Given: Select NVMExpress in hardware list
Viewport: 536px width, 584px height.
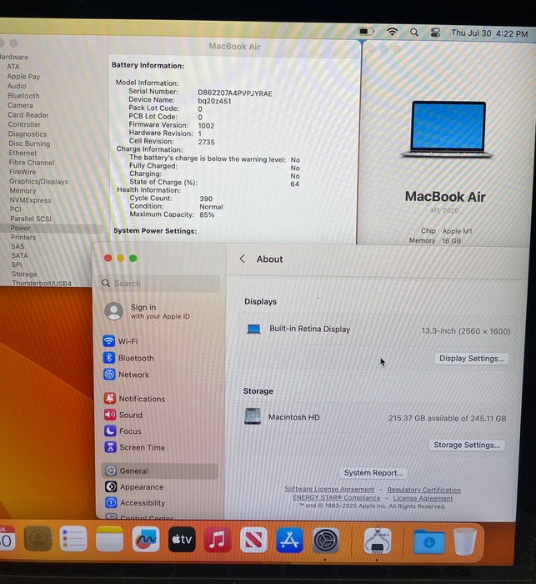Looking at the screenshot, I should [x=31, y=200].
